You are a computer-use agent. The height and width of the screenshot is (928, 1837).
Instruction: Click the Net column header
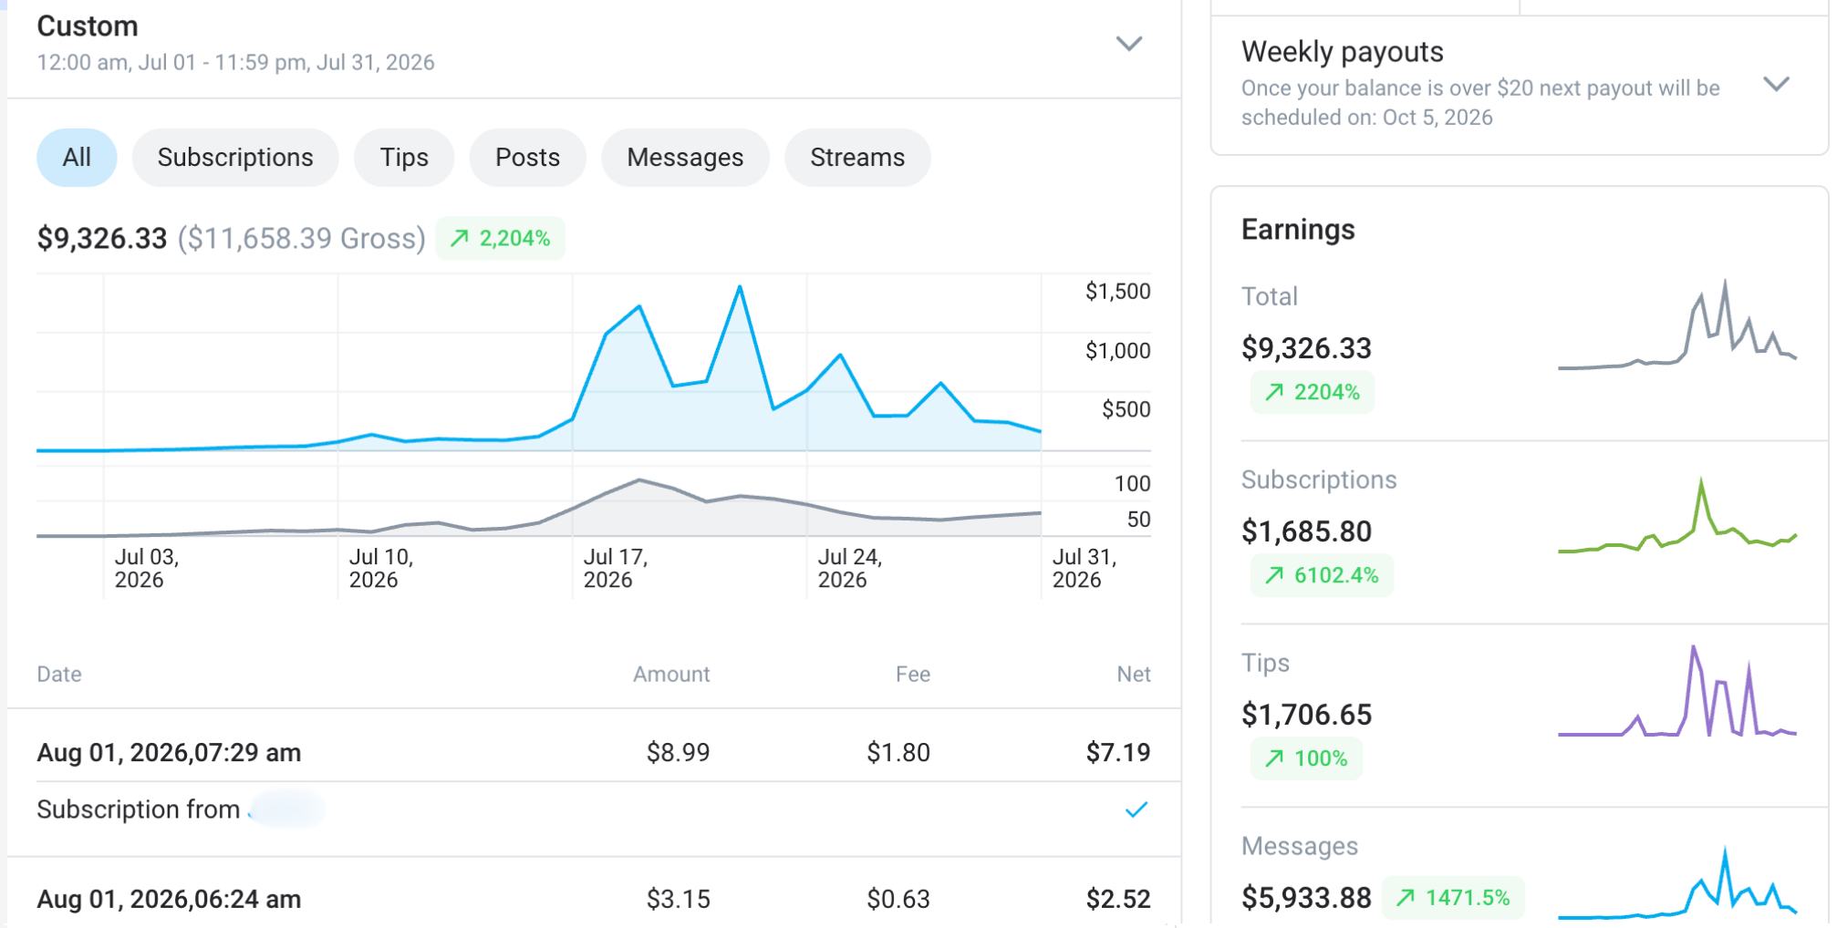(x=1134, y=675)
